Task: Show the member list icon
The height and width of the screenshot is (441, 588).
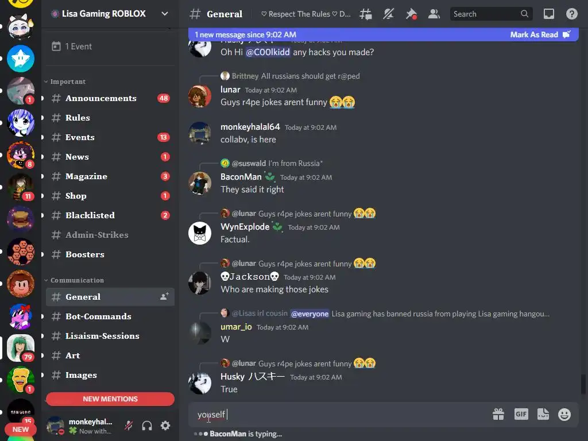Action: 434,14
